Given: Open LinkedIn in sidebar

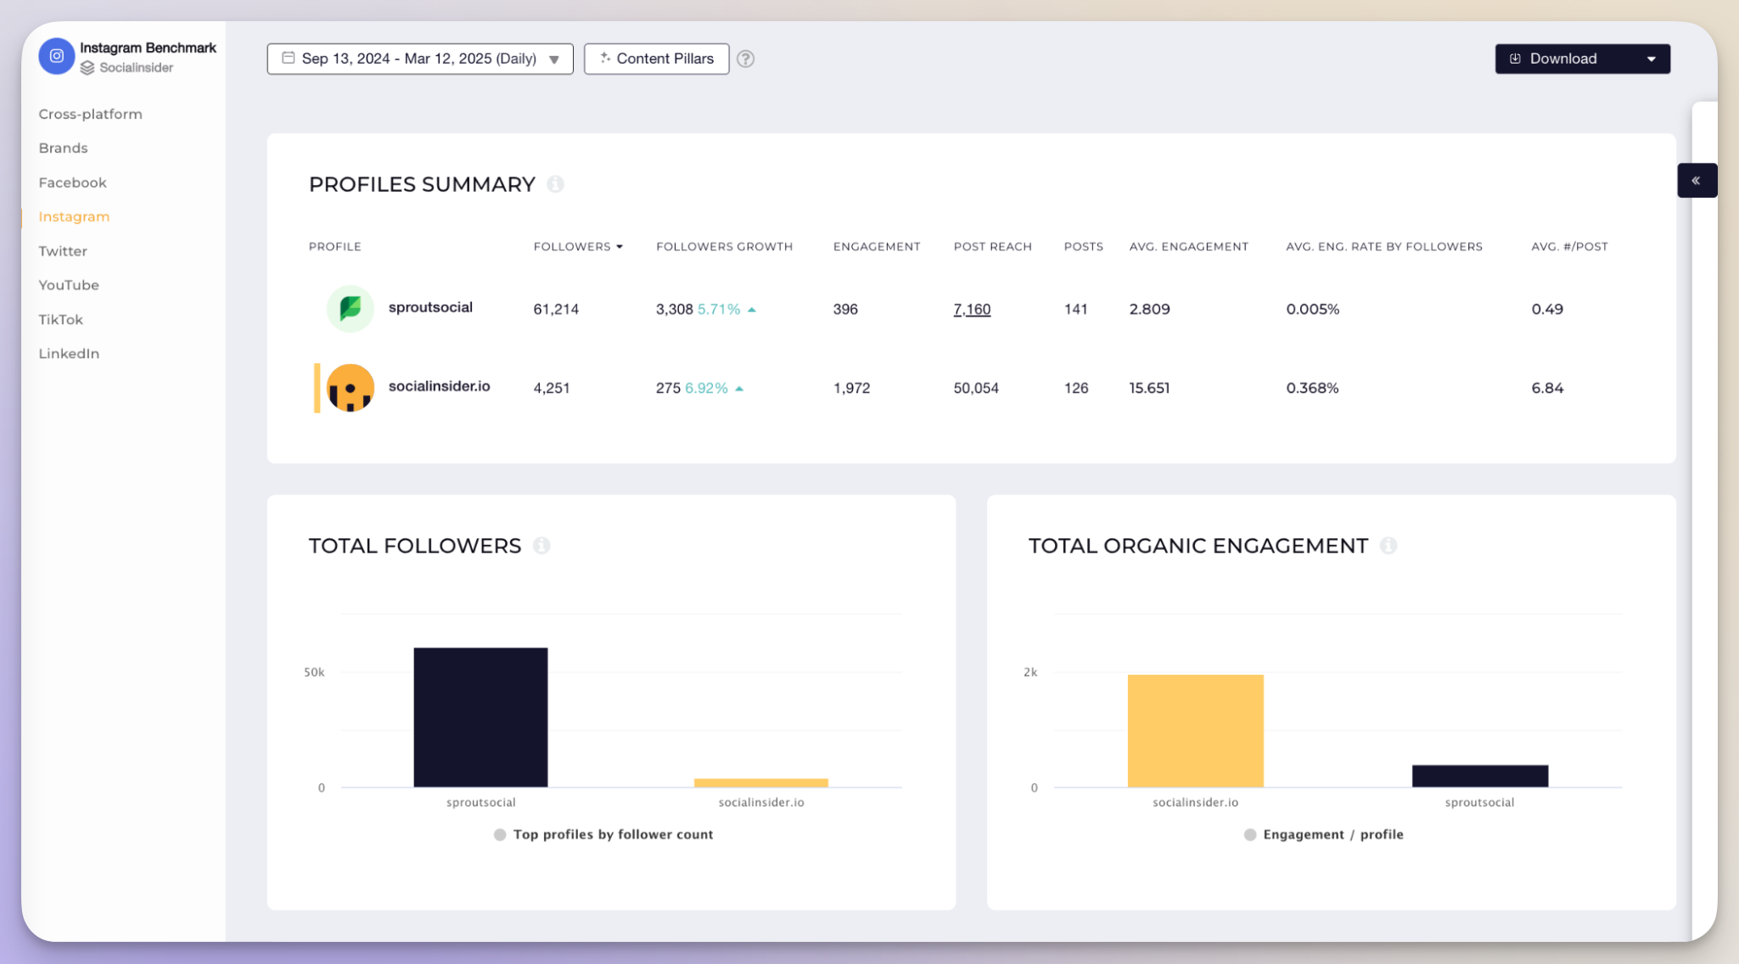Looking at the screenshot, I should (69, 353).
